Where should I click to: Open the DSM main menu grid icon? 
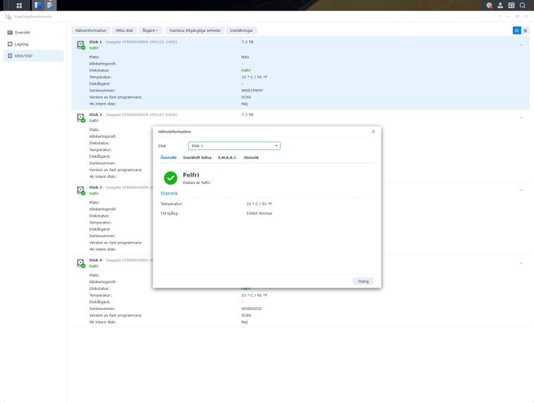19,5
